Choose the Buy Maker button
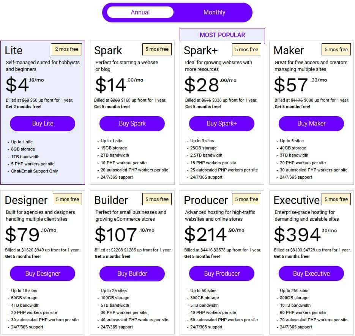This screenshot has width=355, height=336. 311,124
